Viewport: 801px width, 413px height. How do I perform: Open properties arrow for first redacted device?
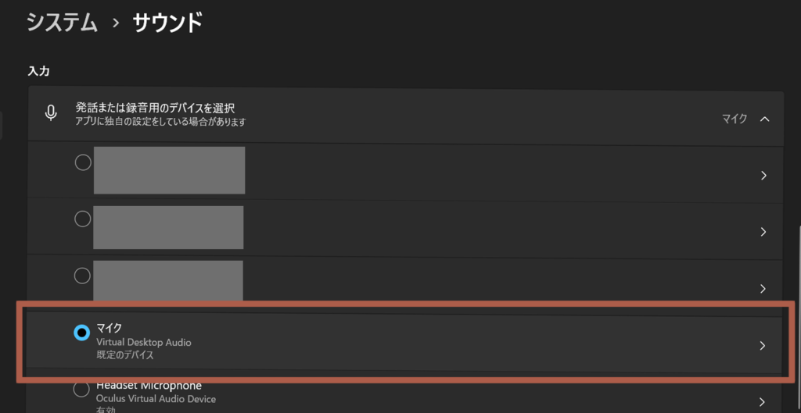point(763,176)
